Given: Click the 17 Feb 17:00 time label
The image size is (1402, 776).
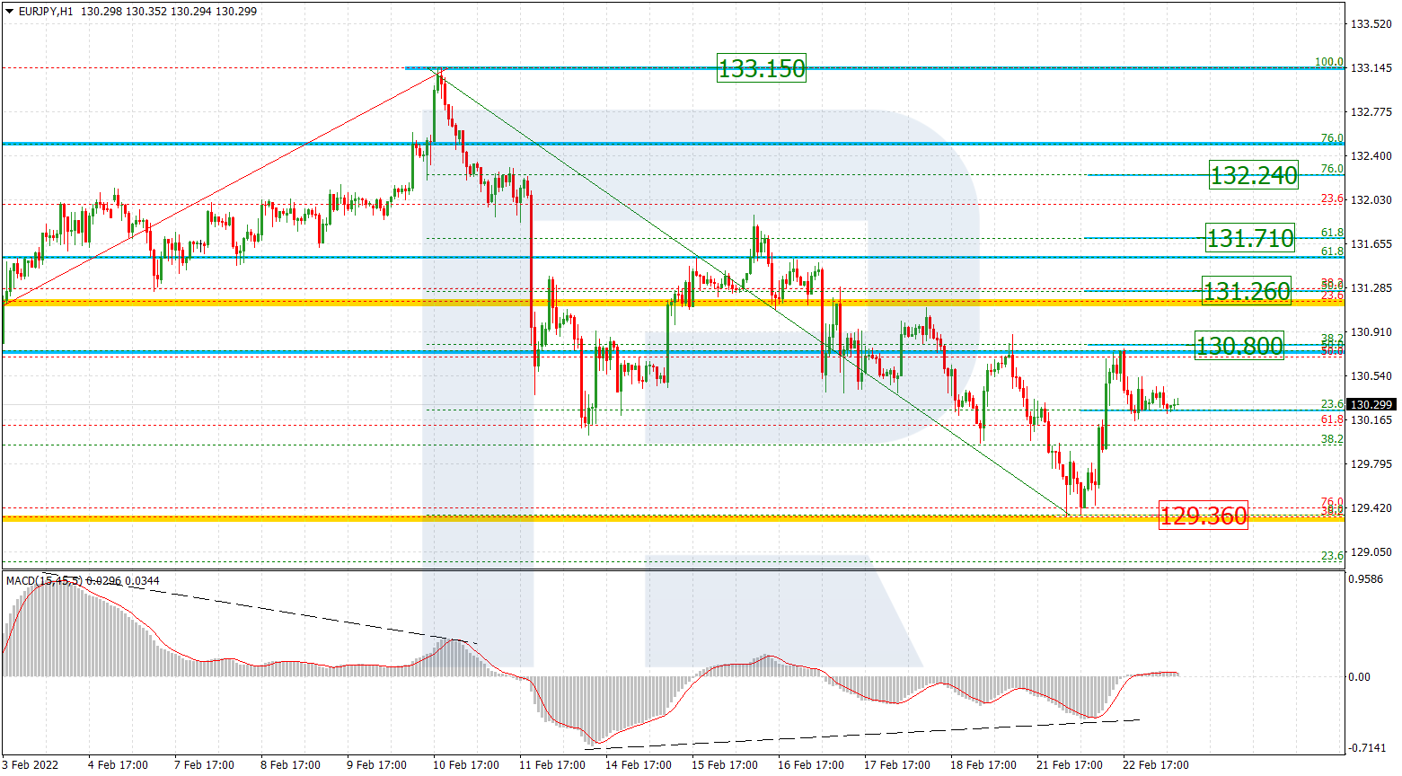Looking at the screenshot, I should (x=897, y=765).
